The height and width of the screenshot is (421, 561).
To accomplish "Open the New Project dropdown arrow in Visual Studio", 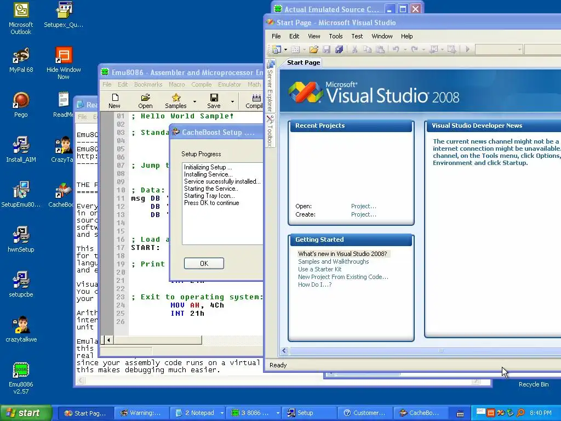I will [x=285, y=49].
